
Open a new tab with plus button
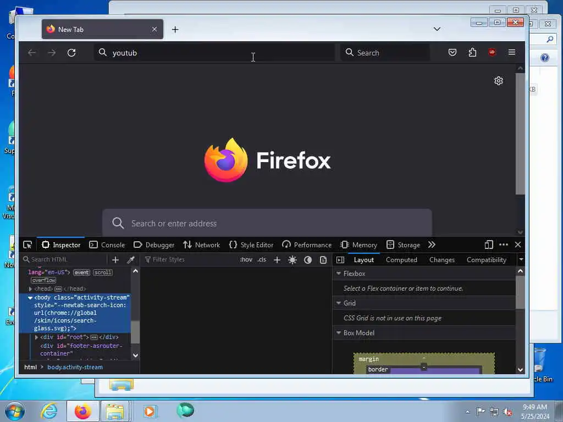click(175, 30)
